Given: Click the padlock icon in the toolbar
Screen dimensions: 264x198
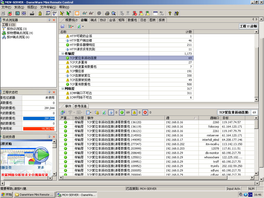Looking at the screenshot, I should (40, 13).
